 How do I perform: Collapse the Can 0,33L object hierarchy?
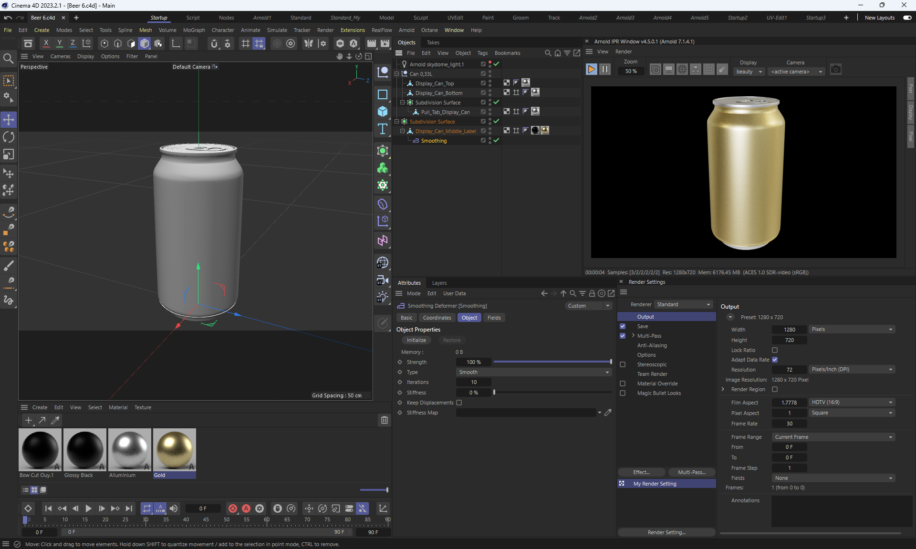(396, 74)
